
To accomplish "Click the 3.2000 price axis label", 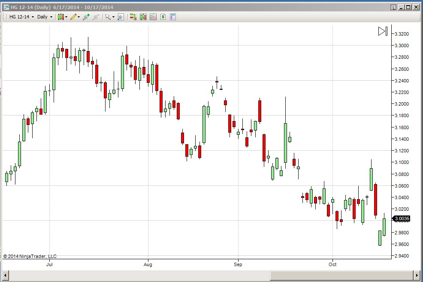I will [402, 104].
